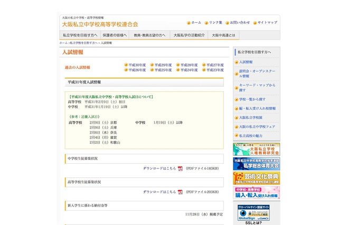
Task: Click the GlobalSign SSL secured seal
Action: click(x=253, y=213)
